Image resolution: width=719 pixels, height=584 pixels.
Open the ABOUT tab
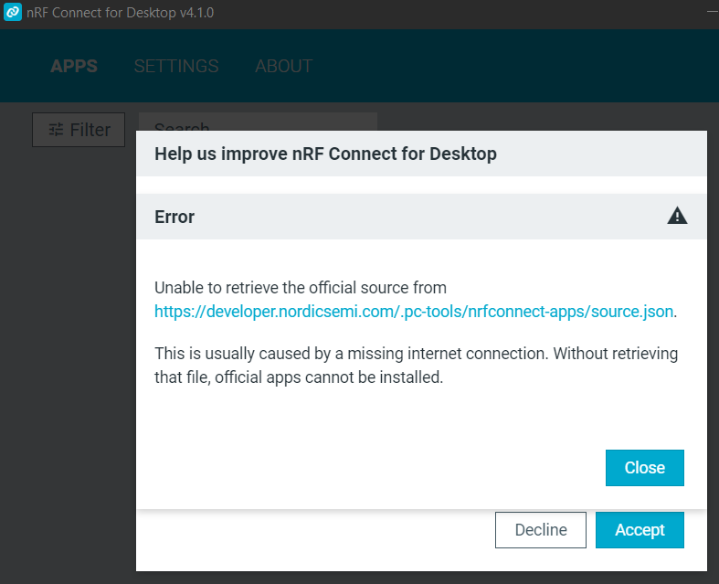coord(284,66)
